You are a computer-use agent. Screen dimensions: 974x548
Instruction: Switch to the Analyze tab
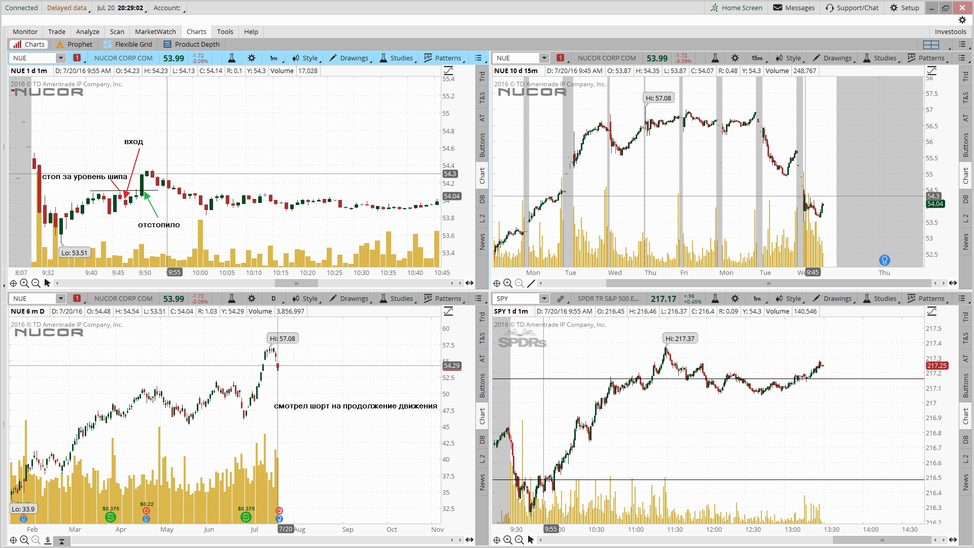tap(88, 31)
